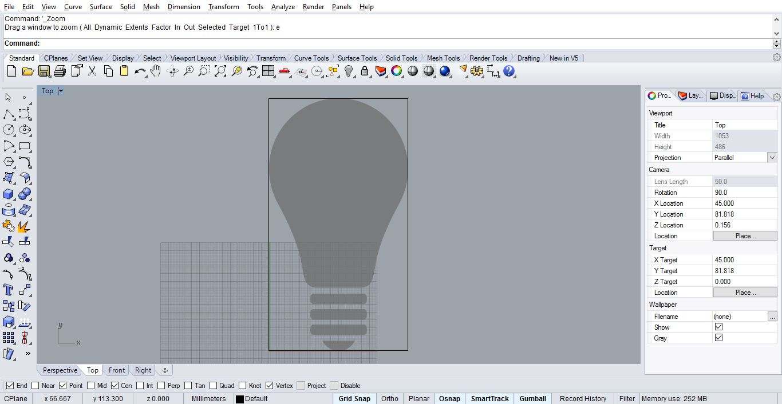Click the light bulb Hide objects icon
This screenshot has width=782, height=404.
coord(349,71)
